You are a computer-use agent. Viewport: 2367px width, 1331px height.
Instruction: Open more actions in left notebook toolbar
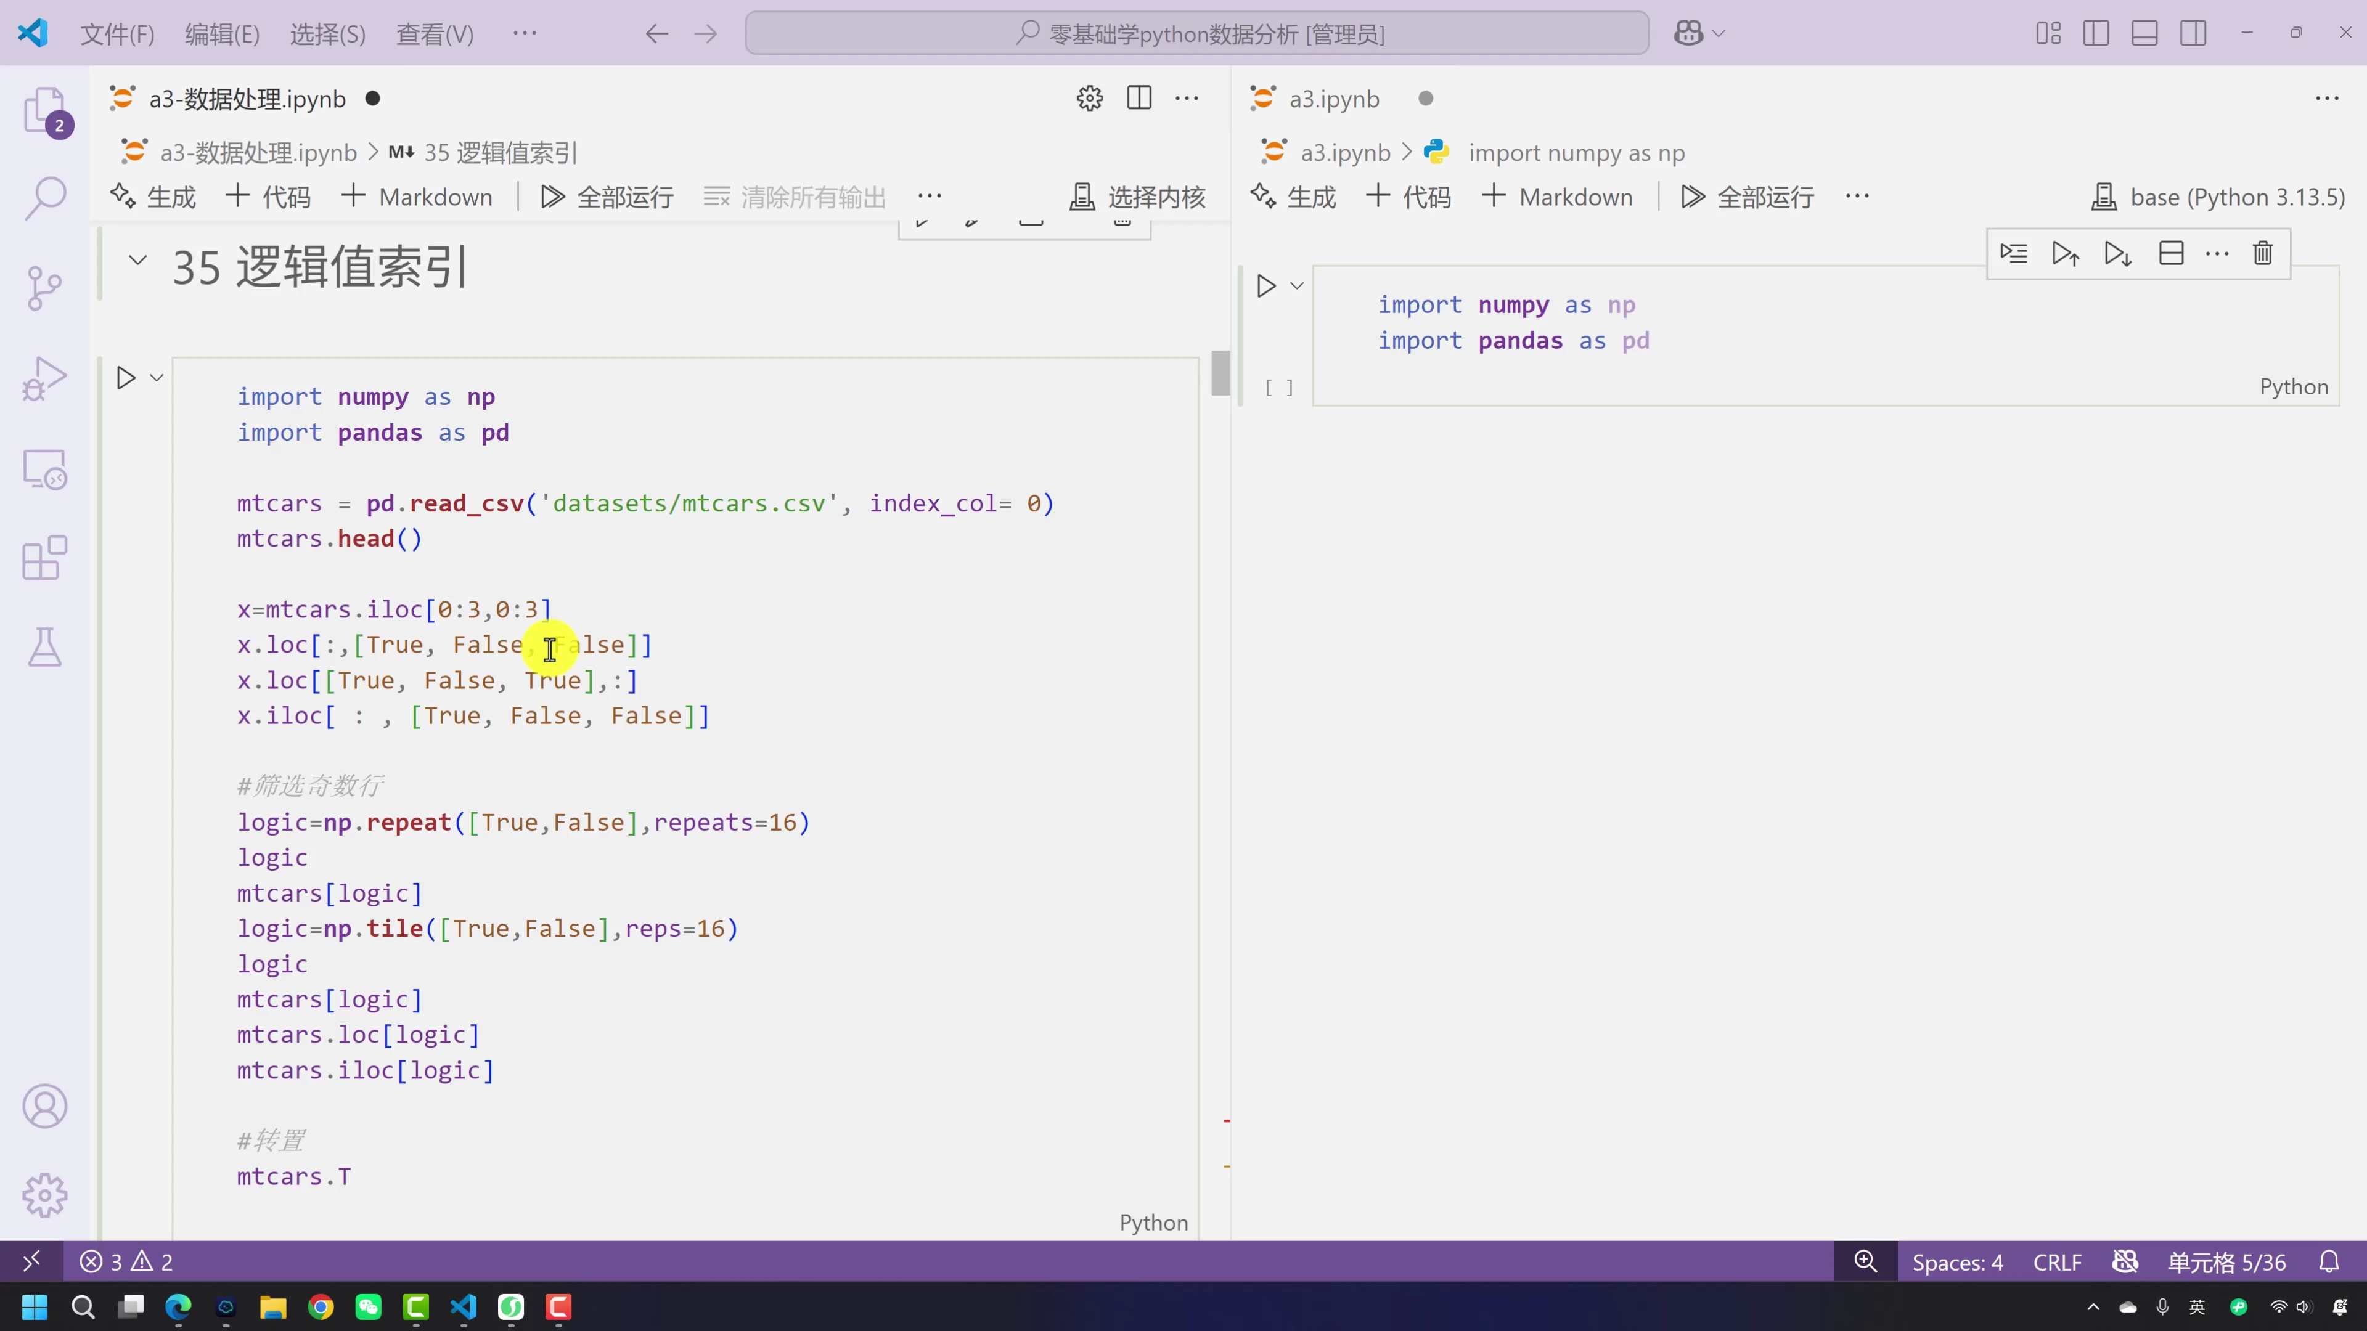[x=930, y=196]
